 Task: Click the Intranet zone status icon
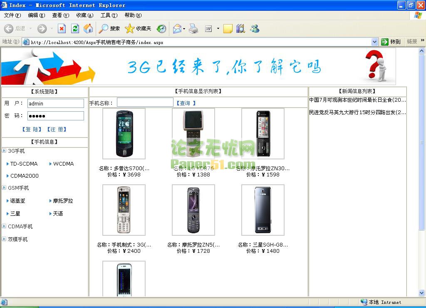(364, 302)
